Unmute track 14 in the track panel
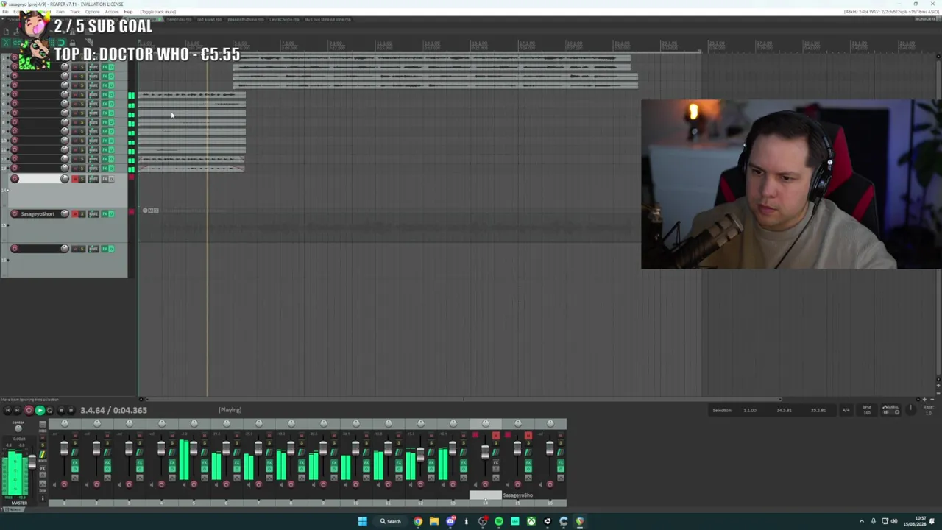This screenshot has height=530, width=942. click(x=75, y=179)
